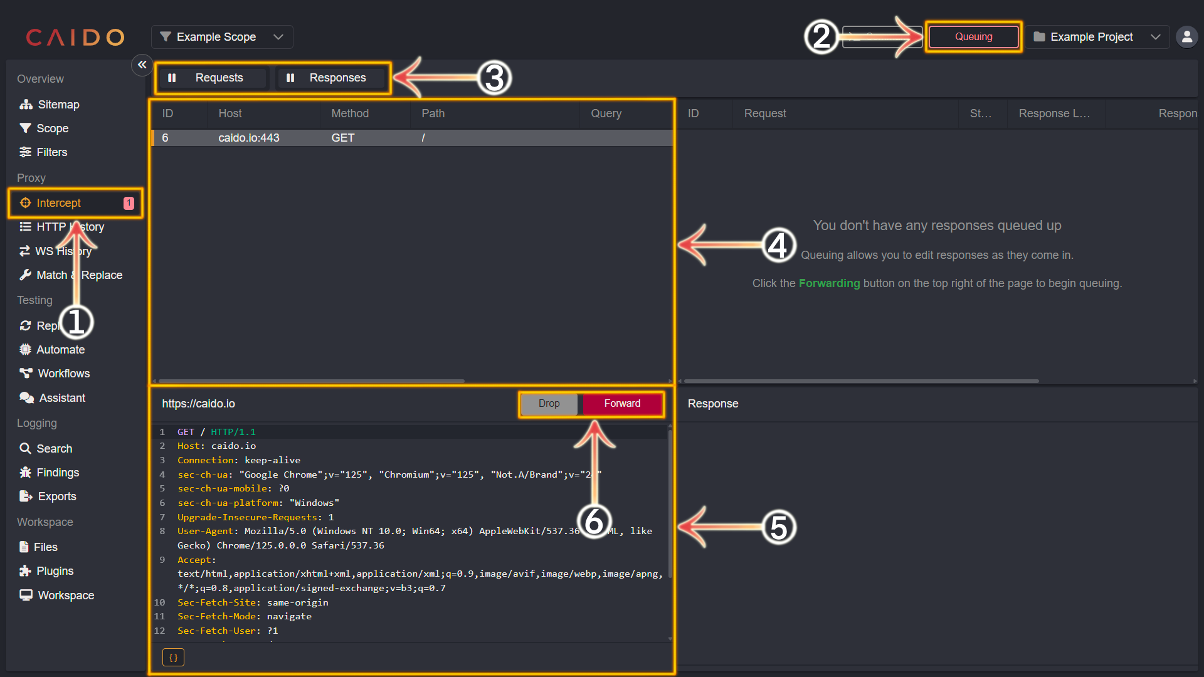This screenshot has width=1204, height=677.
Task: Click the Response Length column header
Action: [1054, 113]
